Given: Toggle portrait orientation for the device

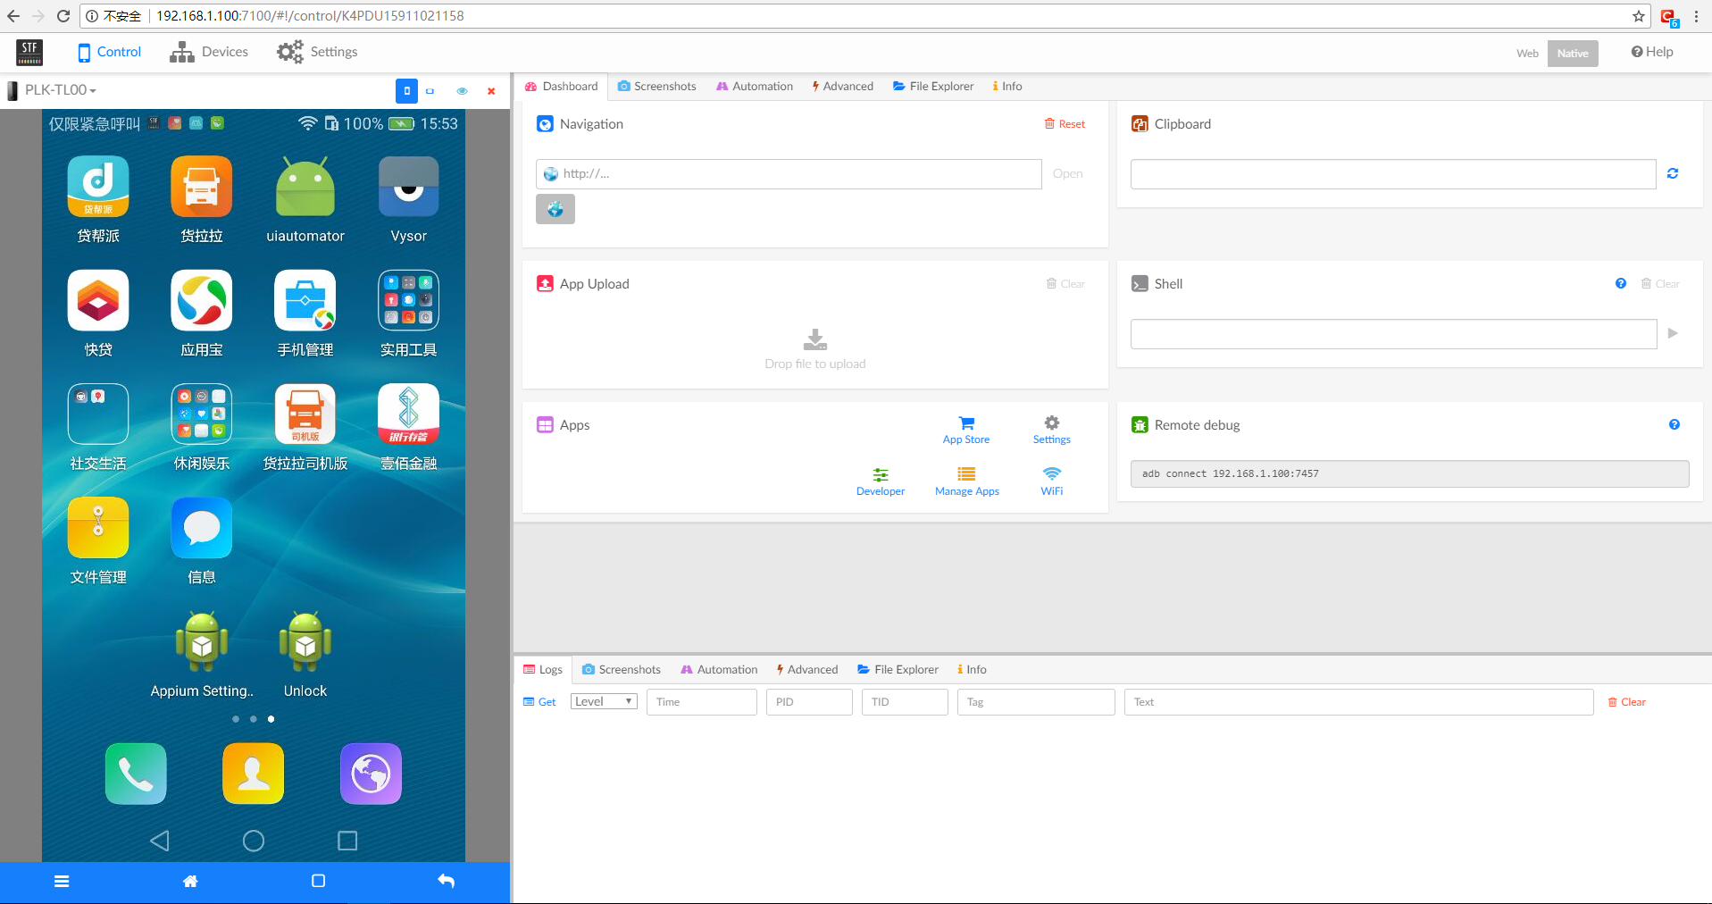Looking at the screenshot, I should point(406,90).
